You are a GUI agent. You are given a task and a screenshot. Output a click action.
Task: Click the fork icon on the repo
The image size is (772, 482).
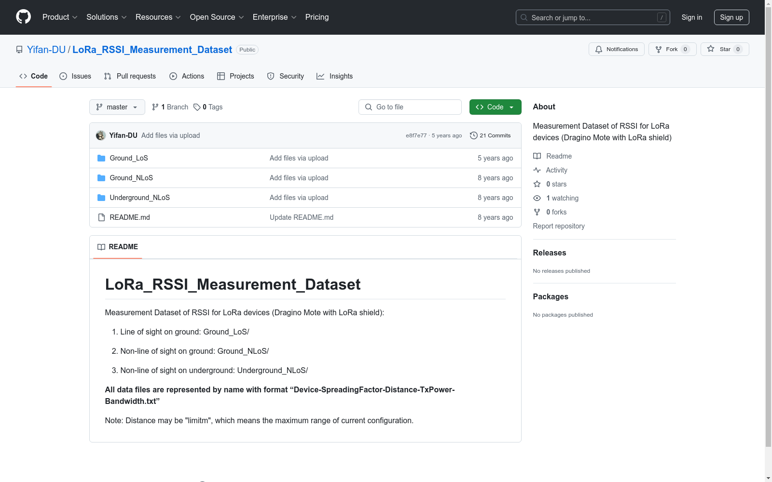(x=659, y=49)
